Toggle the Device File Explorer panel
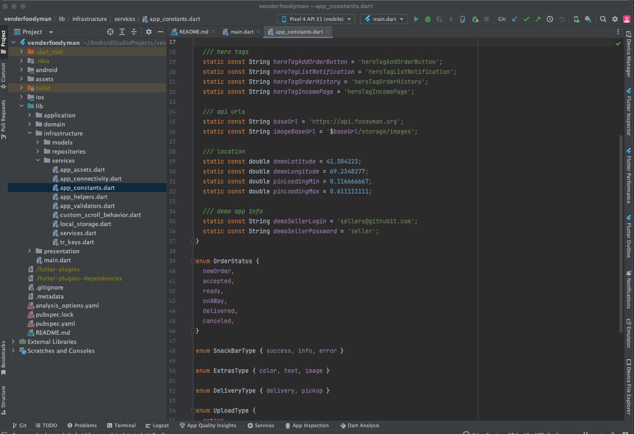The height and width of the screenshot is (434, 634). (629, 387)
